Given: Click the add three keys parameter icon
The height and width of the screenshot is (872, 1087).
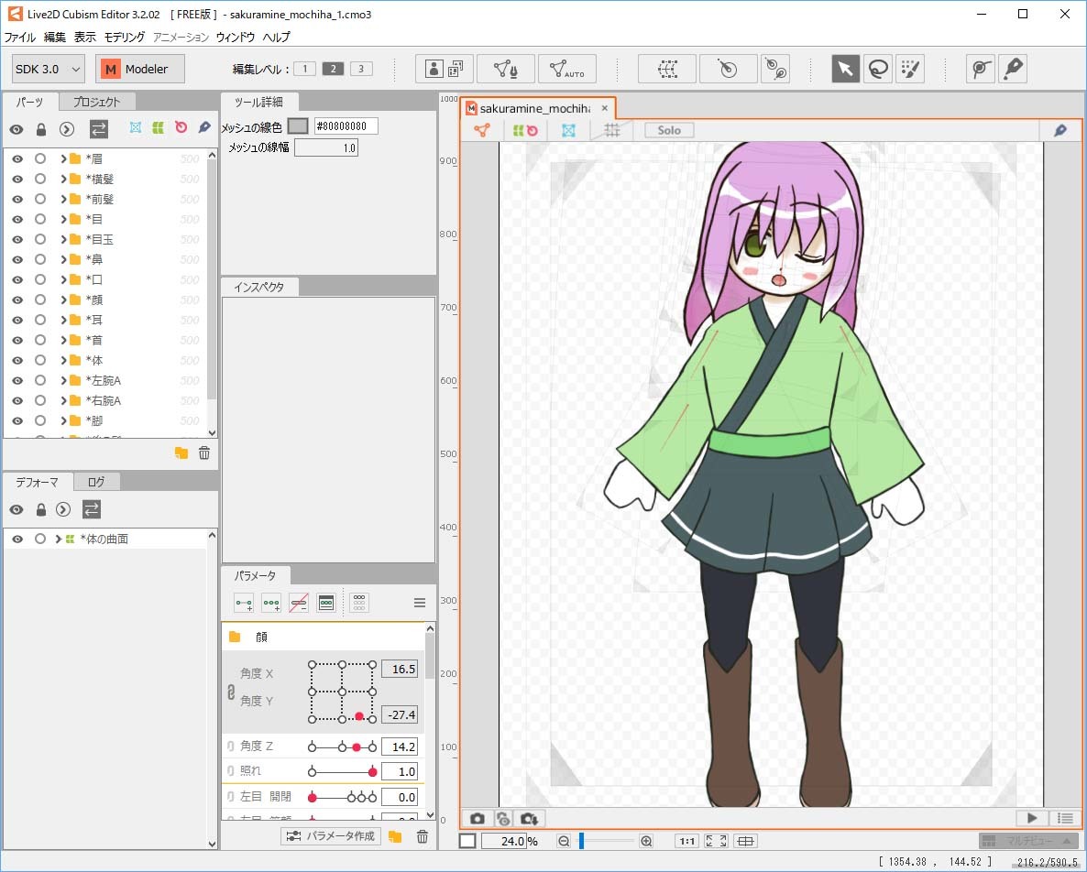Looking at the screenshot, I should point(271,603).
